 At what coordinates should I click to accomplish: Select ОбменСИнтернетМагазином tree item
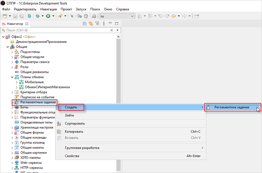[x=47, y=87]
